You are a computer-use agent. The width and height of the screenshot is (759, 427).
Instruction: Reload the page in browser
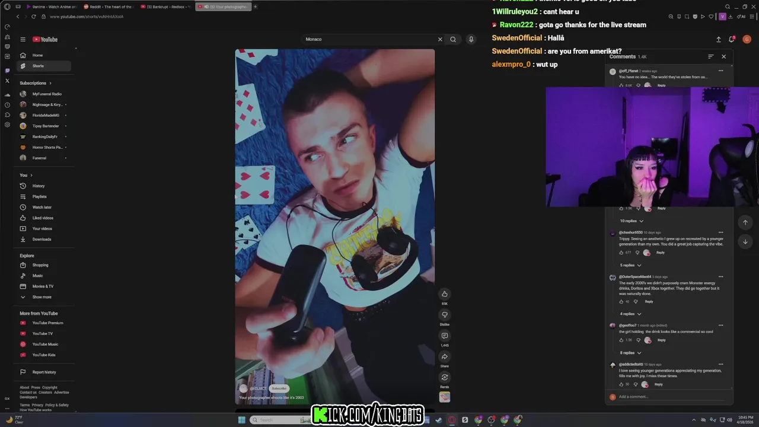(x=33, y=17)
